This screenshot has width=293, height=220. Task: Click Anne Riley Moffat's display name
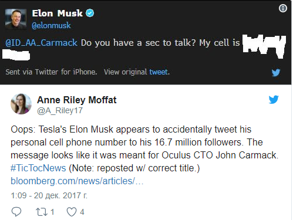(x=77, y=100)
